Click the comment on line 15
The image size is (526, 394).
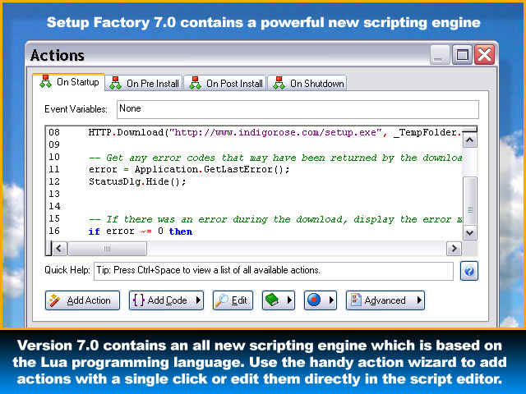click(275, 219)
